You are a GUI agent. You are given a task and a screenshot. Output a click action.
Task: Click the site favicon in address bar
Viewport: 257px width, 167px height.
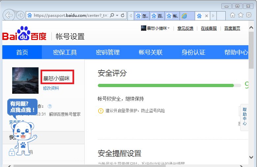coord(30,16)
